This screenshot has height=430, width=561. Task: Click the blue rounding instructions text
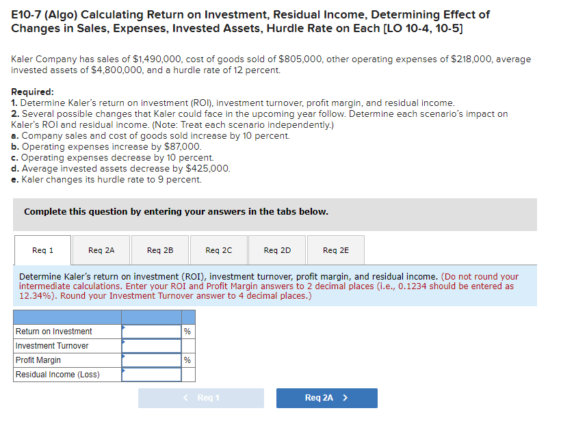(274, 286)
